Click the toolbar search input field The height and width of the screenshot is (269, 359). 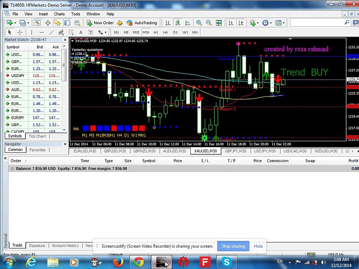click(317, 22)
